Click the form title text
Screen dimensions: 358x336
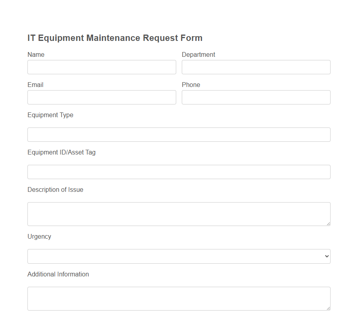[x=115, y=38]
